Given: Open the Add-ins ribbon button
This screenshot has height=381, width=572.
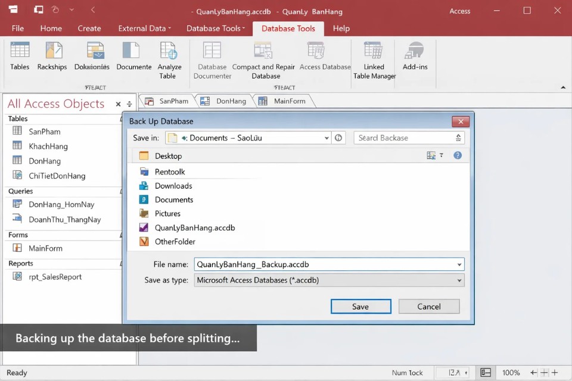Looking at the screenshot, I should pyautogui.click(x=415, y=52).
